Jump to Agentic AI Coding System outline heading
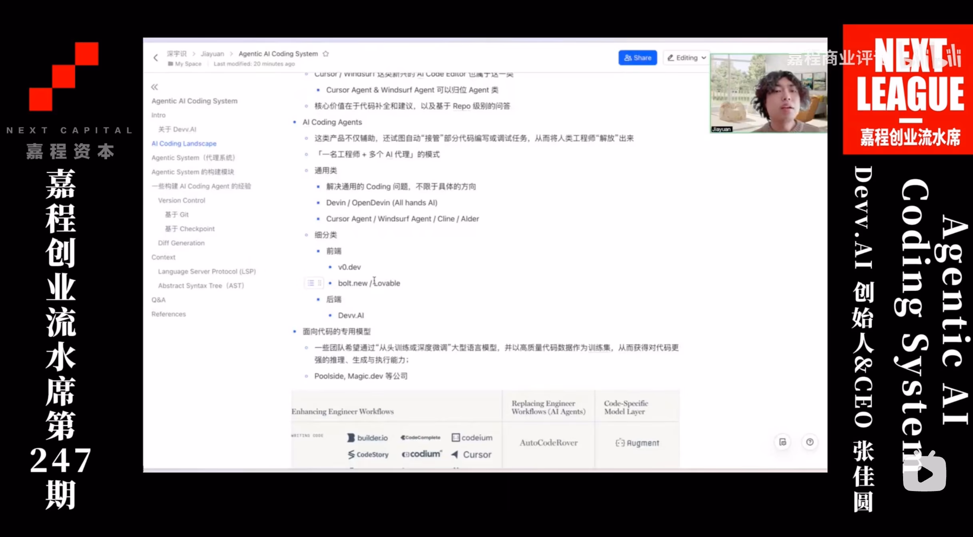Viewport: 973px width, 537px height. (194, 101)
